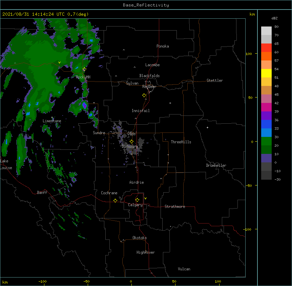
Task: Select the yellow diamond marker below Cochrane
Action: 115,200
